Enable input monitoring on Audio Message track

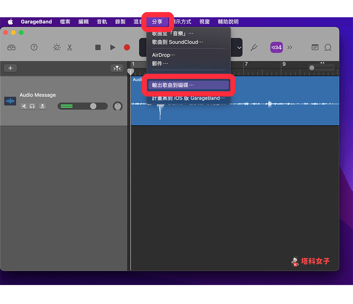(x=42, y=106)
